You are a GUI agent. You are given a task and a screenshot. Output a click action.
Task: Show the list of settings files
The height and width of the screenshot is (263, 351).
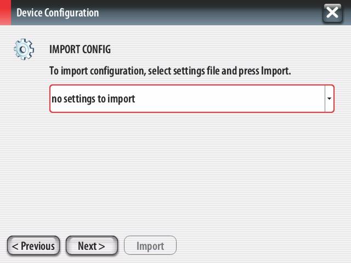pos(329,99)
